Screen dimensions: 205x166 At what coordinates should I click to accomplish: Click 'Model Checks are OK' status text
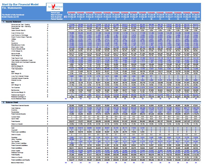click(x=10, y=17)
